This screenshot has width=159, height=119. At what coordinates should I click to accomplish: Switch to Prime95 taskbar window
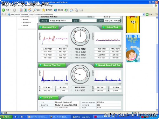99,117
